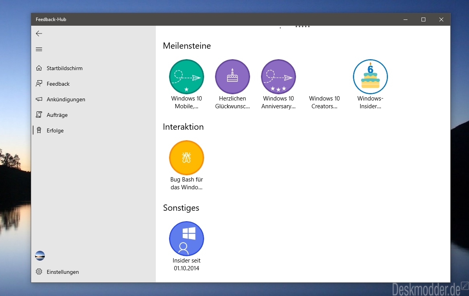Click the Einstellungen gear icon
This screenshot has height=296, width=469.
click(x=39, y=272)
